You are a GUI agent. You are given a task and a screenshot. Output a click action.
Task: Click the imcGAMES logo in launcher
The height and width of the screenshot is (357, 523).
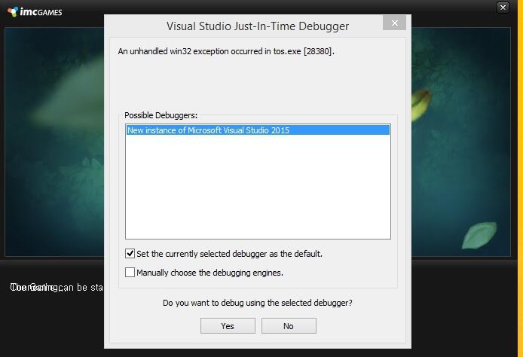(x=35, y=12)
